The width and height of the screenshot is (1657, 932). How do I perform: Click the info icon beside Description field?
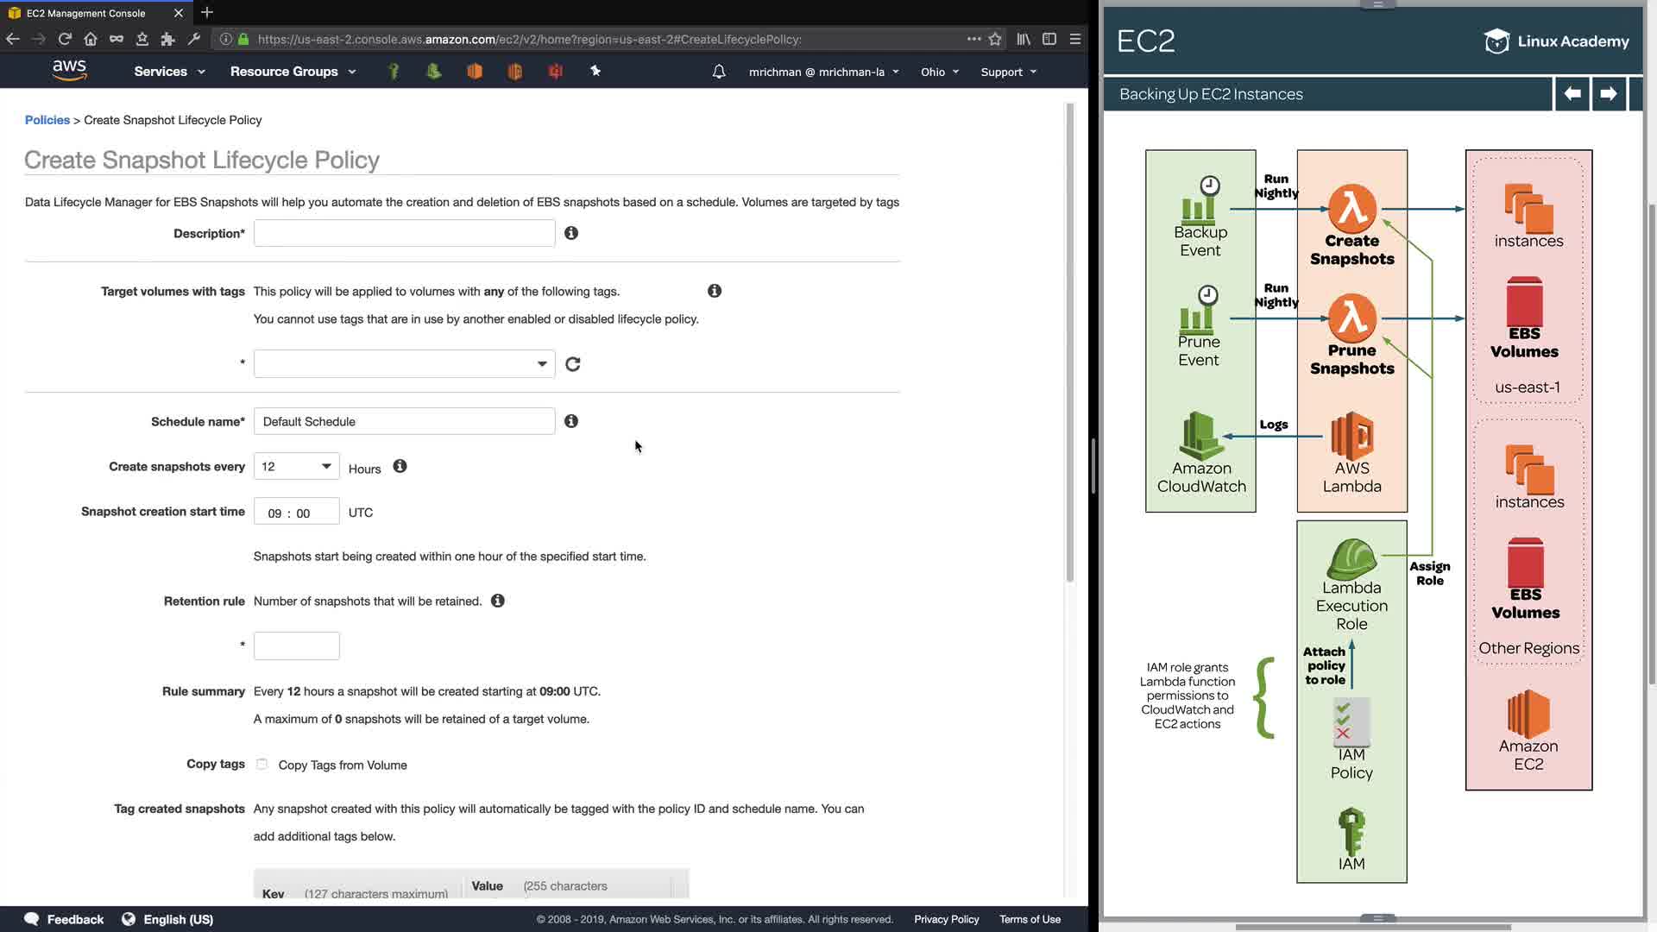click(571, 233)
